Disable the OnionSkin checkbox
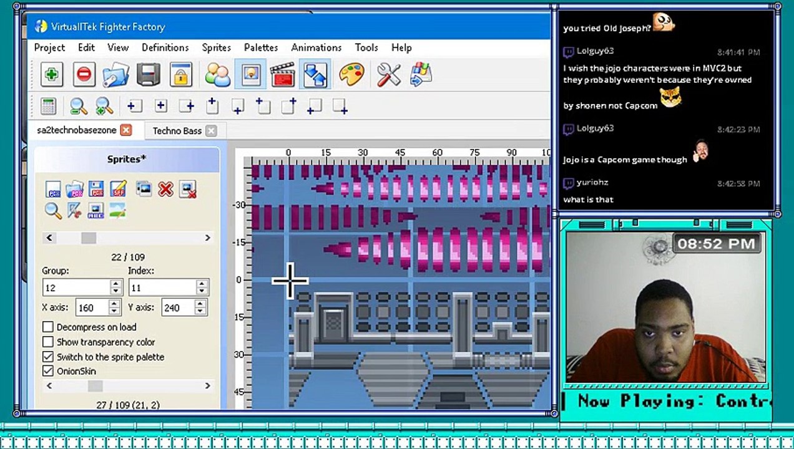 pos(47,371)
